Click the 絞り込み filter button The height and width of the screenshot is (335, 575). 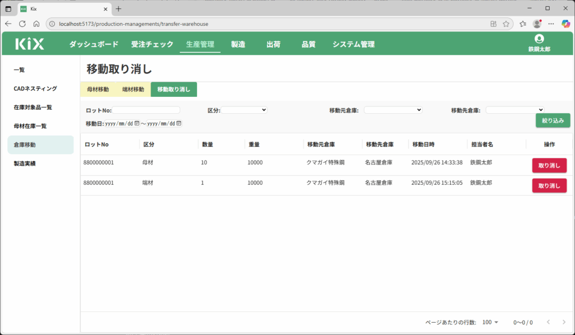coord(553,120)
